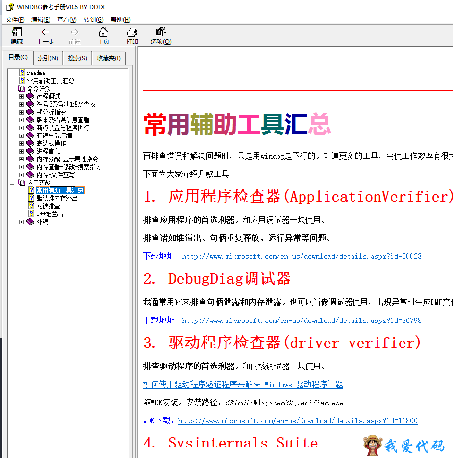Click the purple book icon beside 远程调试

[x=30, y=96]
